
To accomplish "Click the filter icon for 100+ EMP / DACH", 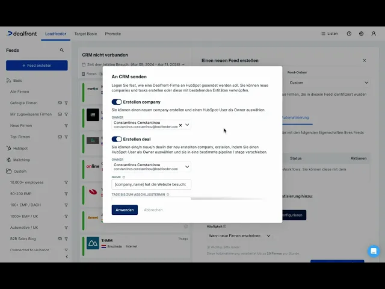I will pos(66,205).
